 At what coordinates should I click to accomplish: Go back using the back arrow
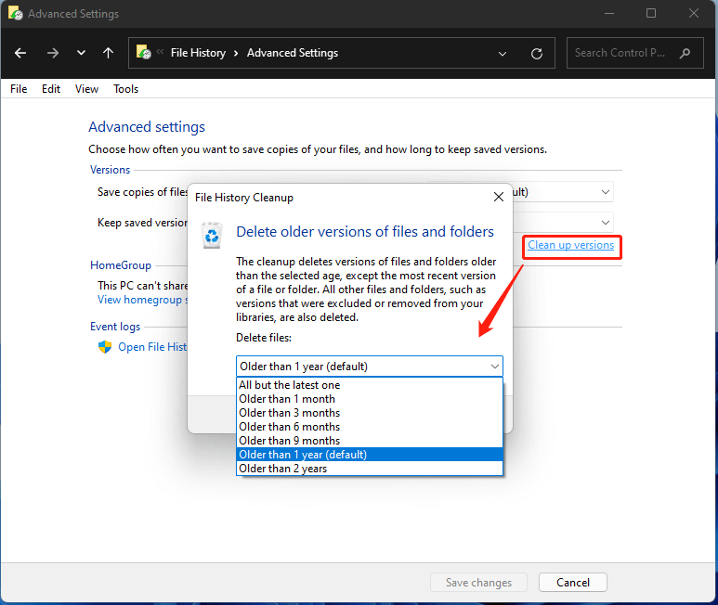coord(20,53)
